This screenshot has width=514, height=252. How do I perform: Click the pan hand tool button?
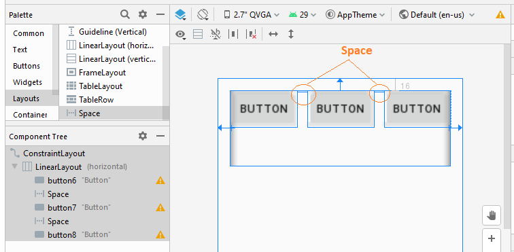click(x=492, y=215)
